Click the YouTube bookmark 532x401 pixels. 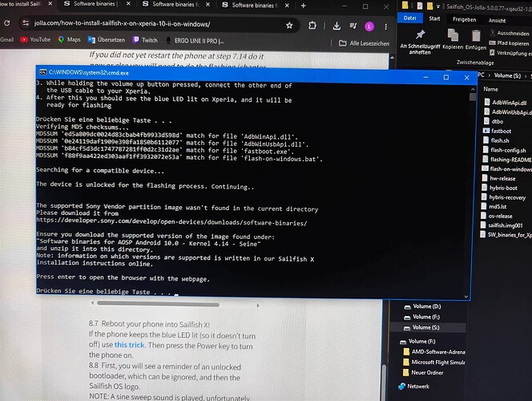point(35,39)
